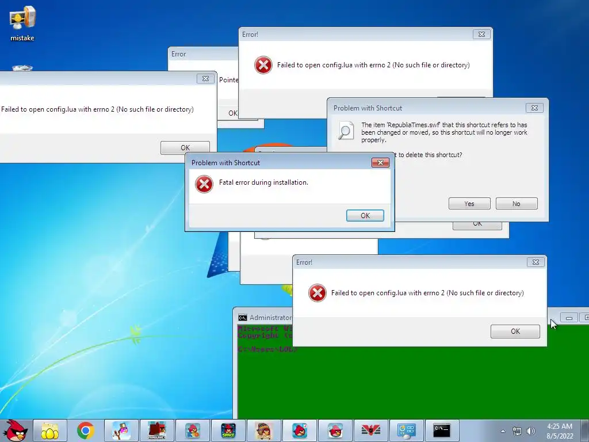
Task: Open the slingshot bird taskbar icon
Action: coord(121,430)
